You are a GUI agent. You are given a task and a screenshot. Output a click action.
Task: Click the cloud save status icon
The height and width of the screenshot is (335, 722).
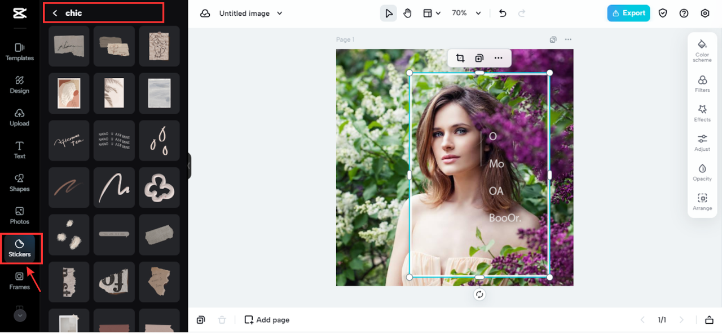205,13
